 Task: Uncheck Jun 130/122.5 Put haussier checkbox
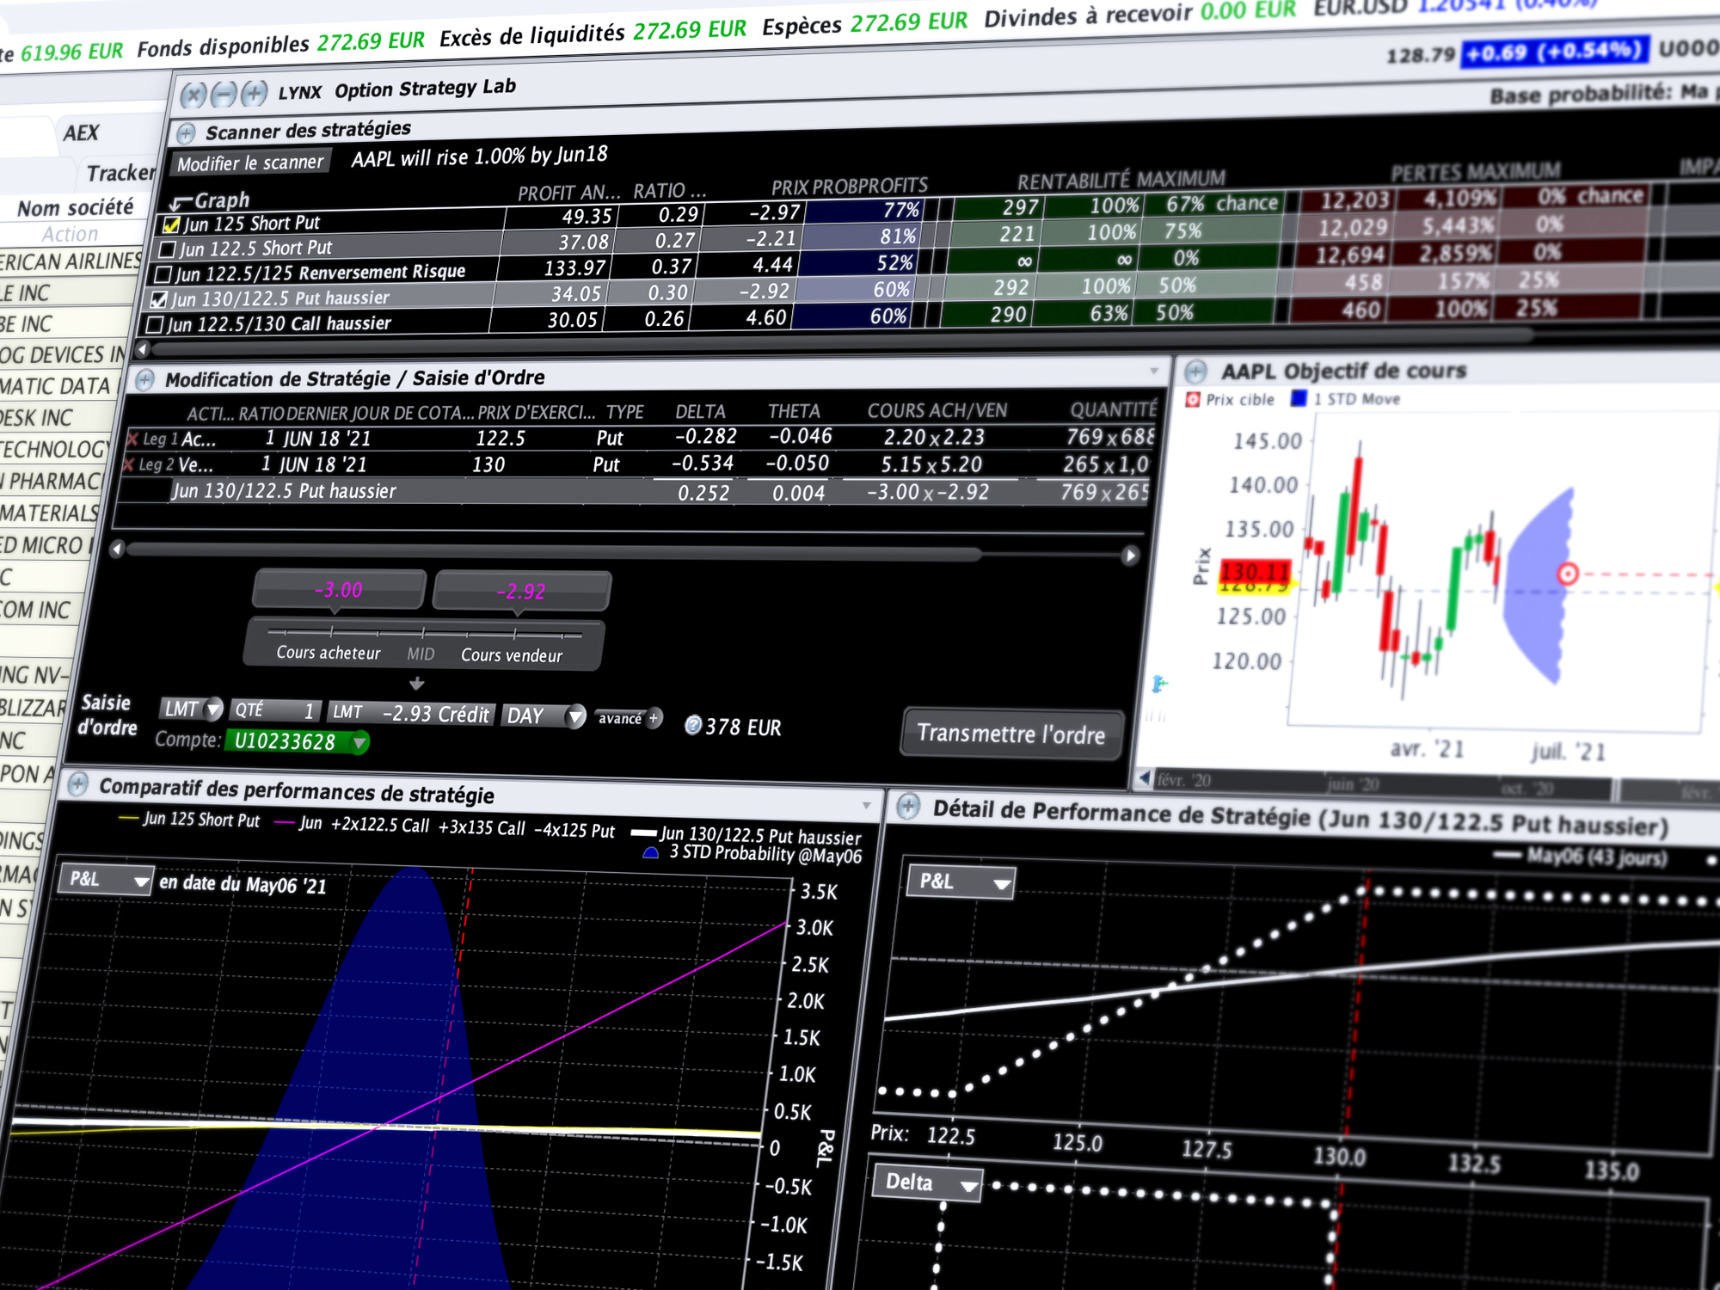pyautogui.click(x=159, y=300)
